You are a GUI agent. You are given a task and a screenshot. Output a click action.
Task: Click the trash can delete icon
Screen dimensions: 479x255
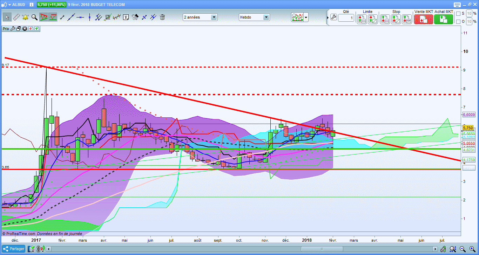(x=162, y=17)
